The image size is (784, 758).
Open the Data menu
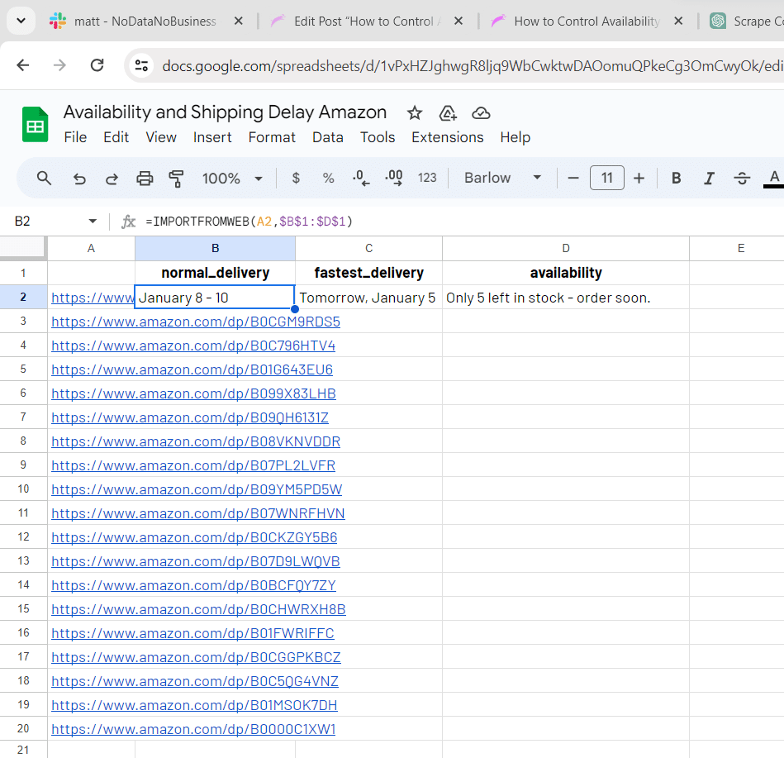point(327,137)
